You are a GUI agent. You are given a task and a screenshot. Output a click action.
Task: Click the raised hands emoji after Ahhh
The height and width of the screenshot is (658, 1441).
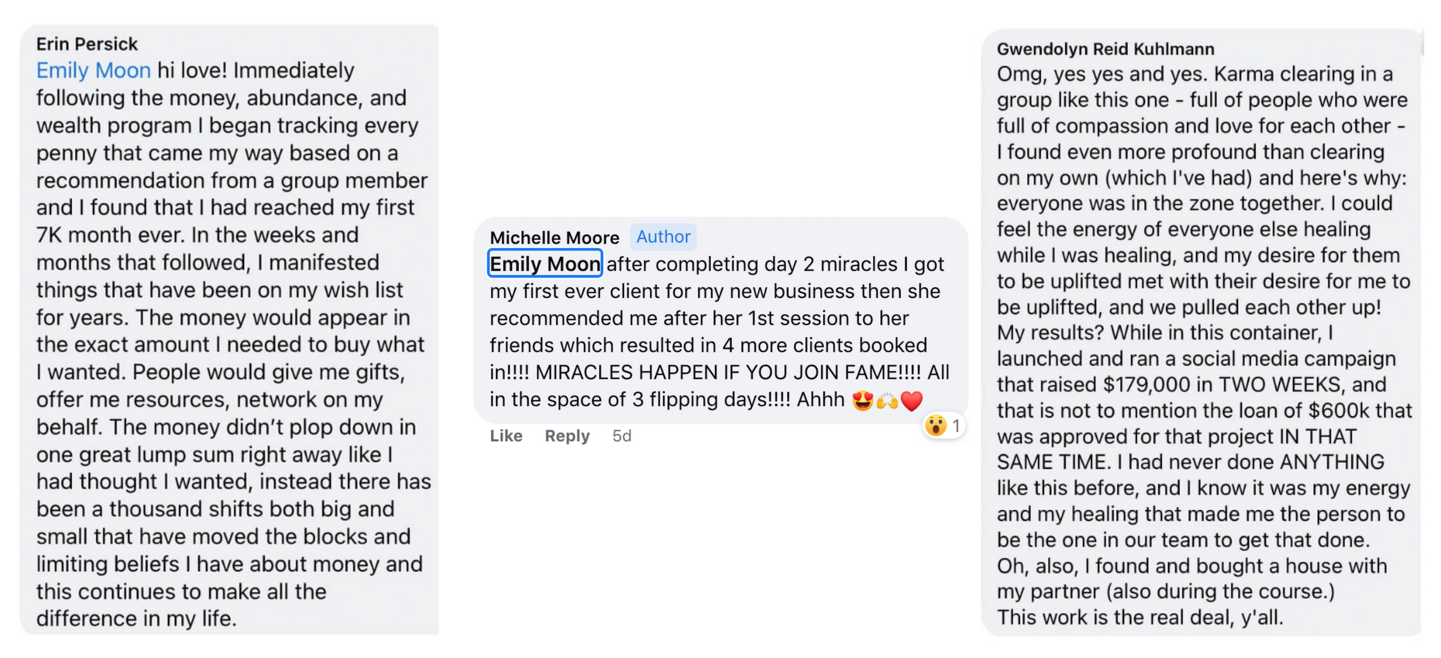(887, 400)
